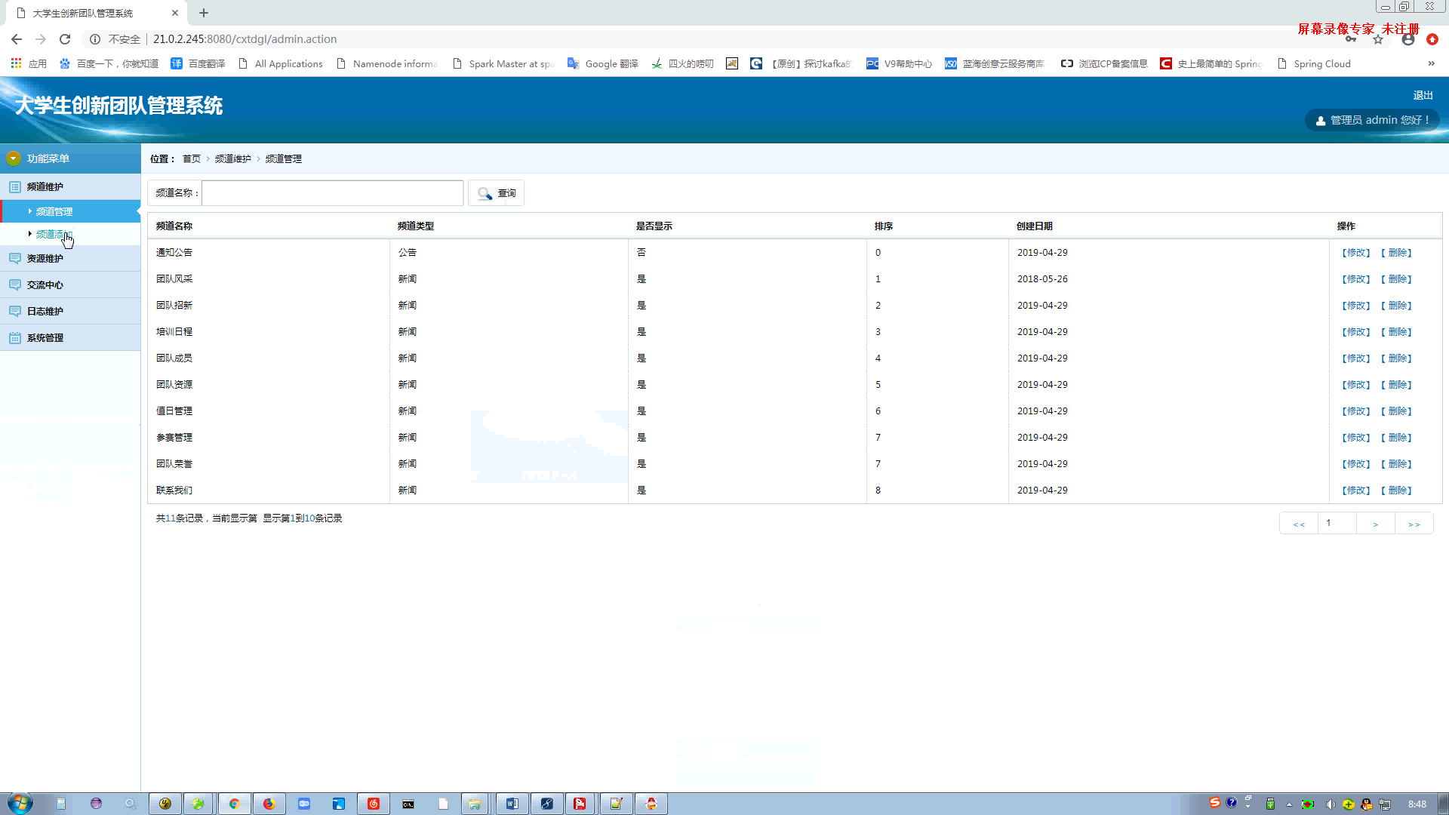Click 频道维护 in the breadcrumb
The height and width of the screenshot is (815, 1449).
pyautogui.click(x=232, y=158)
